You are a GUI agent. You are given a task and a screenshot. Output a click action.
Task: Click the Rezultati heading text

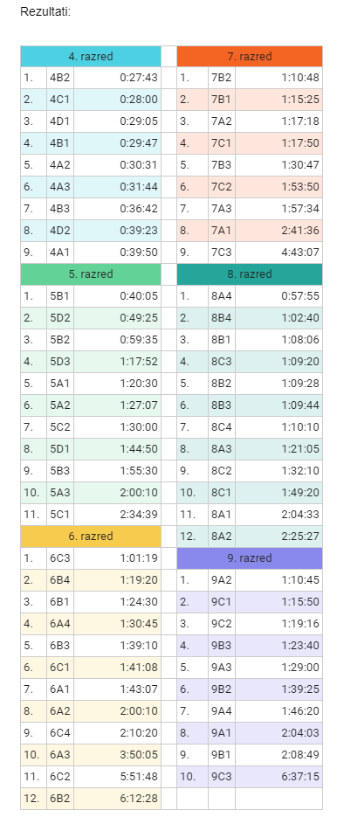point(45,11)
